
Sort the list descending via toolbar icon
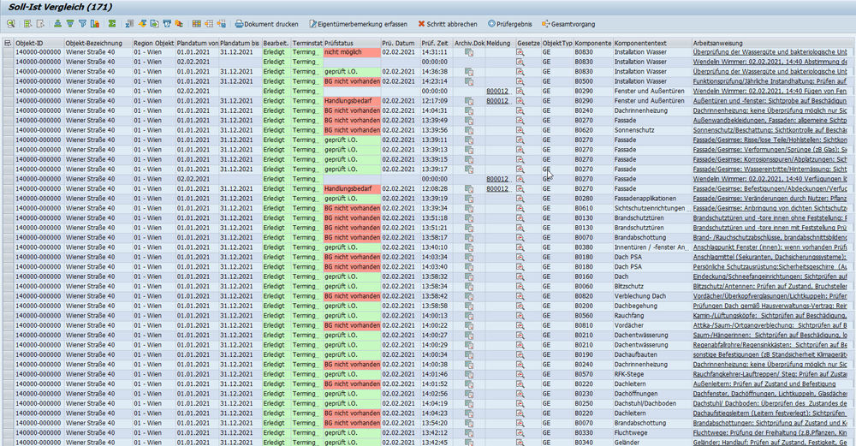(x=70, y=23)
